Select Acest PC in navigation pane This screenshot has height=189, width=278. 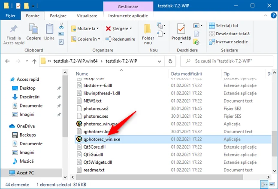coord(25,173)
